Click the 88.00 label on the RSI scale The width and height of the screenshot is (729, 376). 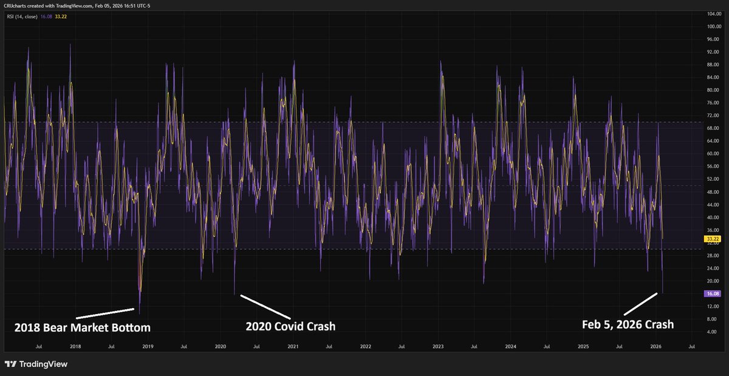click(714, 65)
